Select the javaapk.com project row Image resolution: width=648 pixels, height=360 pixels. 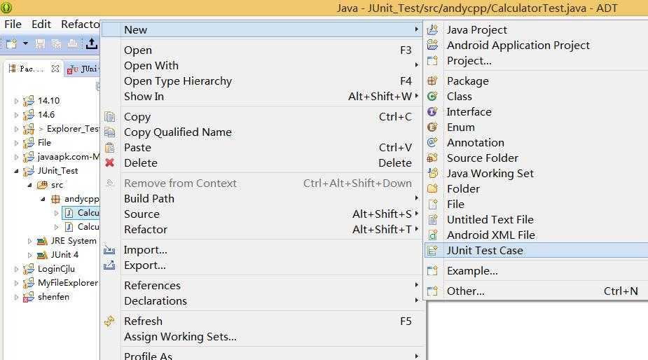tap(61, 157)
